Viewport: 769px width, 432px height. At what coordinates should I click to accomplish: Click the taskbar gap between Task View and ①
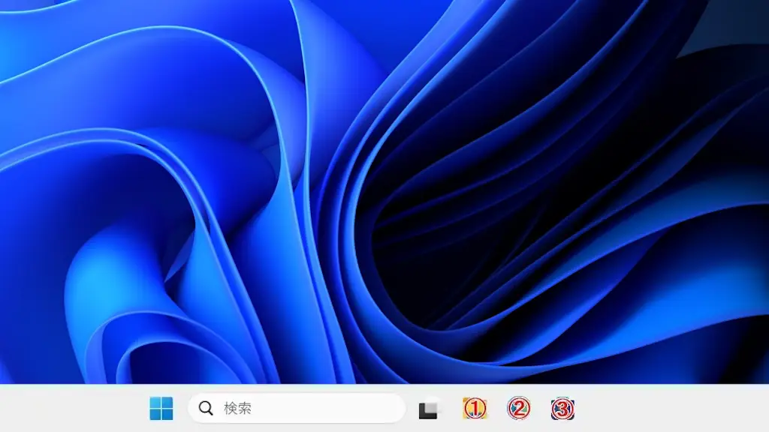click(451, 409)
